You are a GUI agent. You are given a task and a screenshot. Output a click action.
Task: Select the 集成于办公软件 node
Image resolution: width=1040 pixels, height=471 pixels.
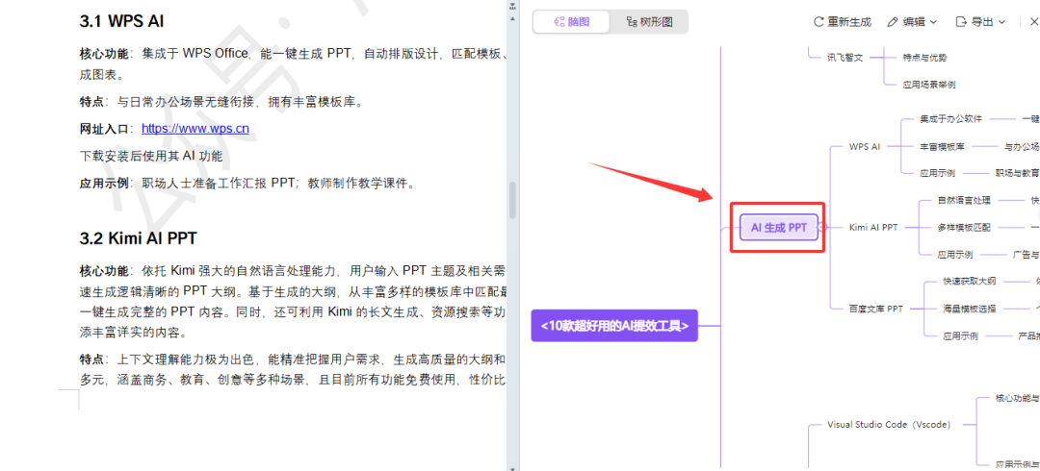coord(950,118)
